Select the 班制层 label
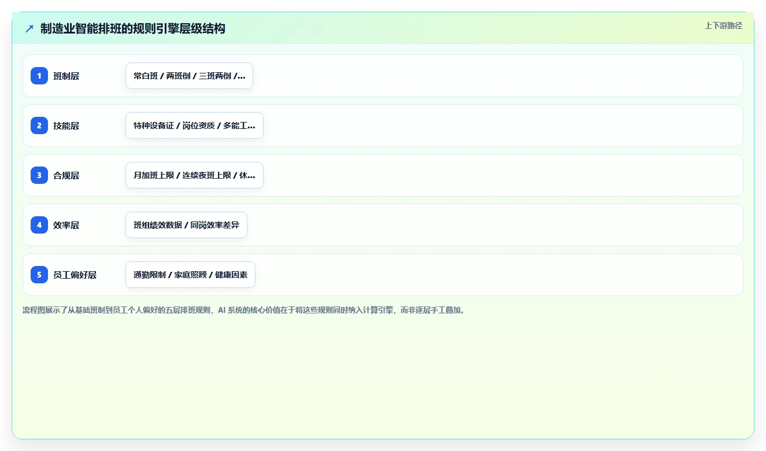766x451 pixels. point(66,76)
